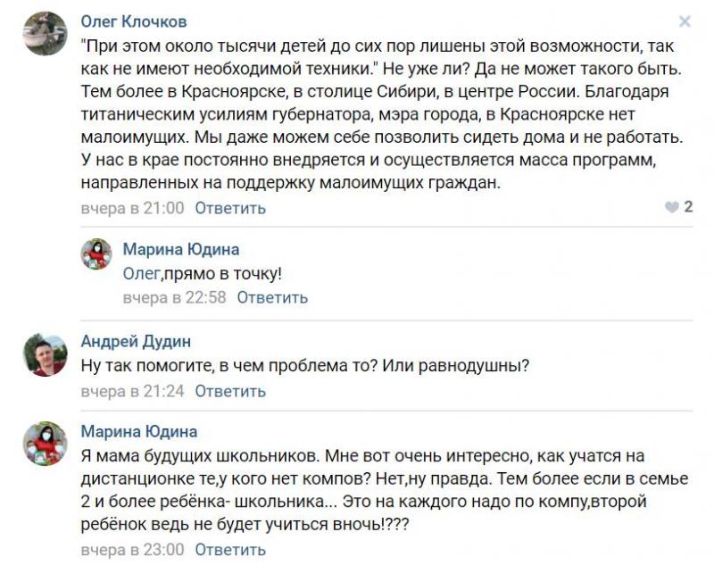
Task: Open Марина Юдина avatar in reply thread
Action: click(x=96, y=253)
